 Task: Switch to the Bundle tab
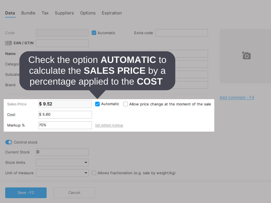28,13
